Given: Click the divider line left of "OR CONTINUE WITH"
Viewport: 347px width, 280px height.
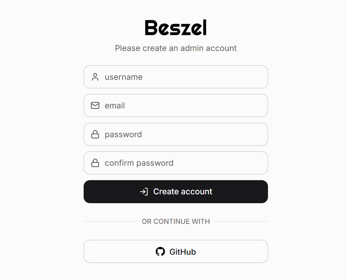Looking at the screenshot, I should click(x=110, y=222).
